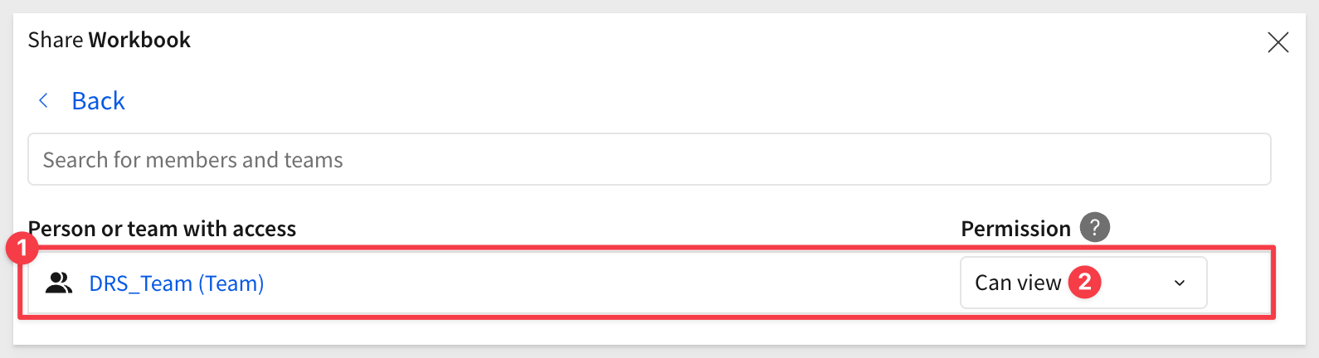Click the down arrow in permission selector

1179,283
